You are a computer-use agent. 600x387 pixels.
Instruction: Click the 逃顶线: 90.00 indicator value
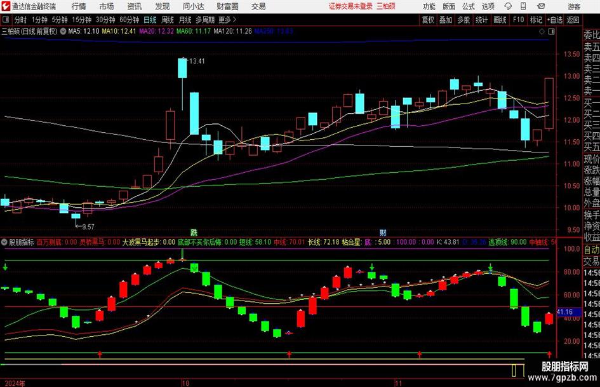pyautogui.click(x=507, y=242)
